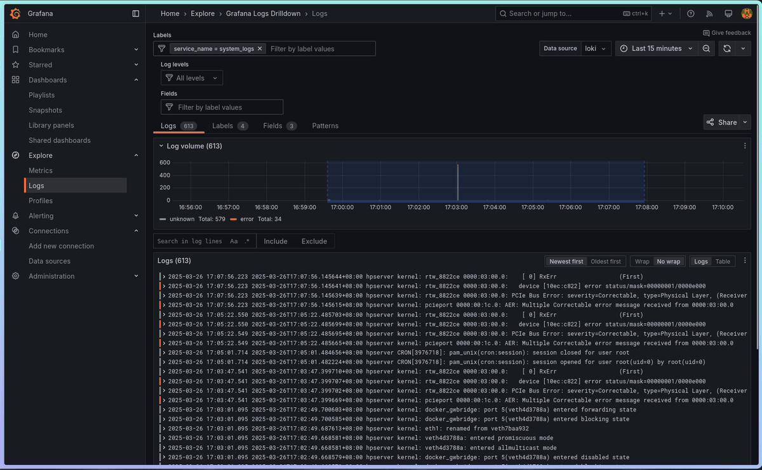The height and width of the screenshot is (470, 762).
Task: Open the log volume panel three-dot menu
Action: [745, 146]
